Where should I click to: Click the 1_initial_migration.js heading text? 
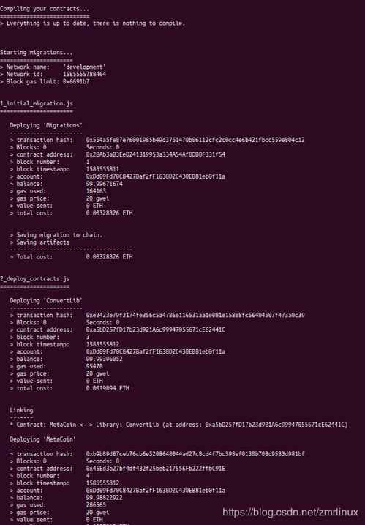point(37,103)
